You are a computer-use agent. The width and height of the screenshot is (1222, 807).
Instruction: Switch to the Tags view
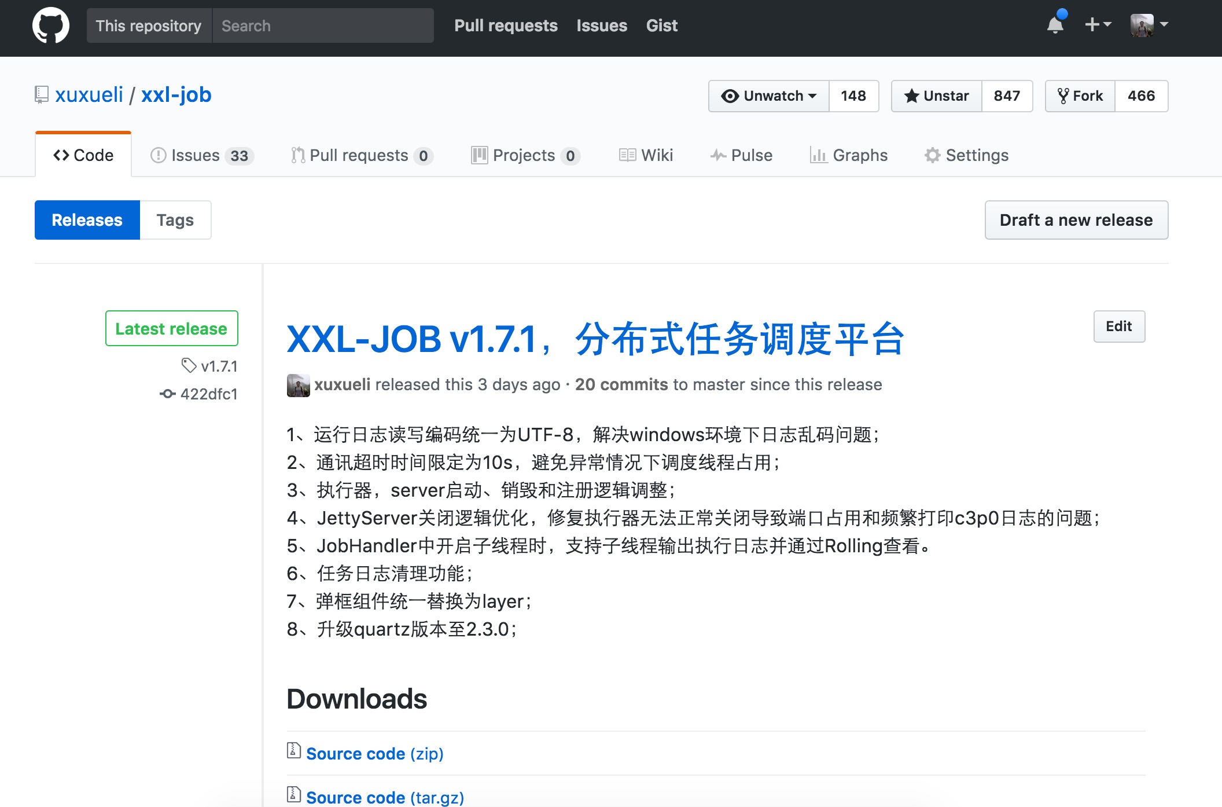pos(175,220)
